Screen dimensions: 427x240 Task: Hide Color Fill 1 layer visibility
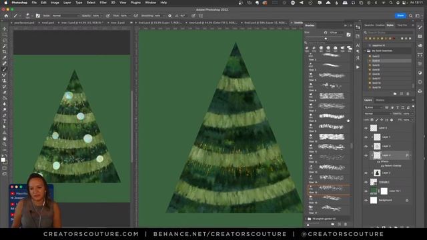366,191
